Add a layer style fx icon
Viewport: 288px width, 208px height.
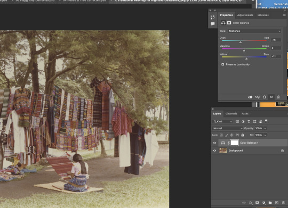click(x=251, y=203)
